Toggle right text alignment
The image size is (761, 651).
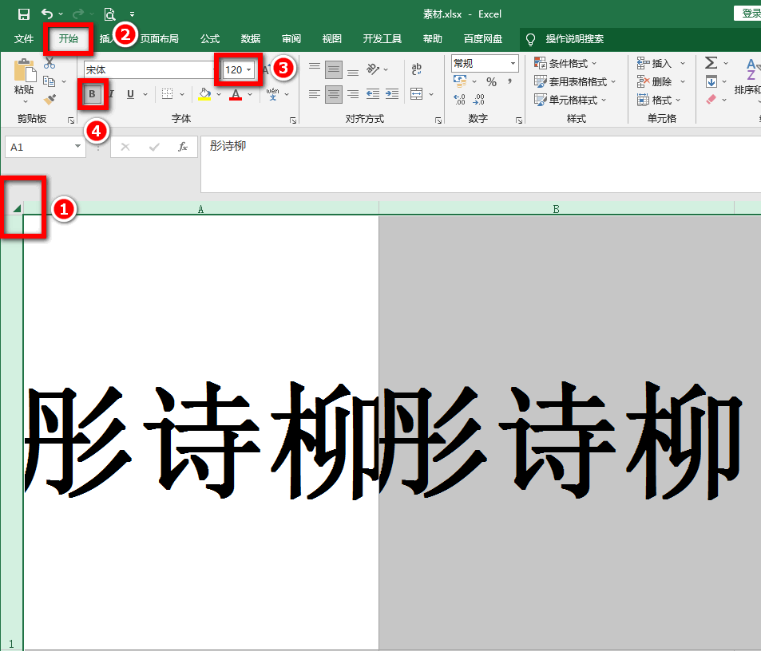[x=353, y=94]
